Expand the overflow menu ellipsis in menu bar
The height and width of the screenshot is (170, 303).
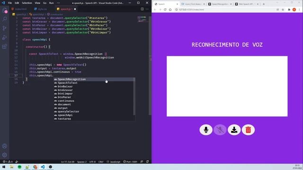click(58, 3)
